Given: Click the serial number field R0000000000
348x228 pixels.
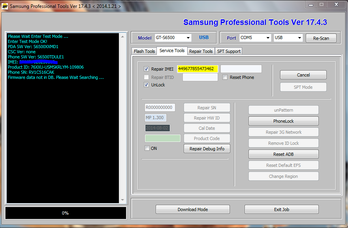Looking at the screenshot, I should tap(160, 107).
